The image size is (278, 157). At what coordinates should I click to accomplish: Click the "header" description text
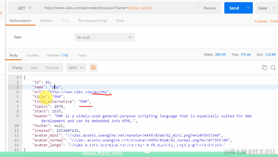coord(146,118)
